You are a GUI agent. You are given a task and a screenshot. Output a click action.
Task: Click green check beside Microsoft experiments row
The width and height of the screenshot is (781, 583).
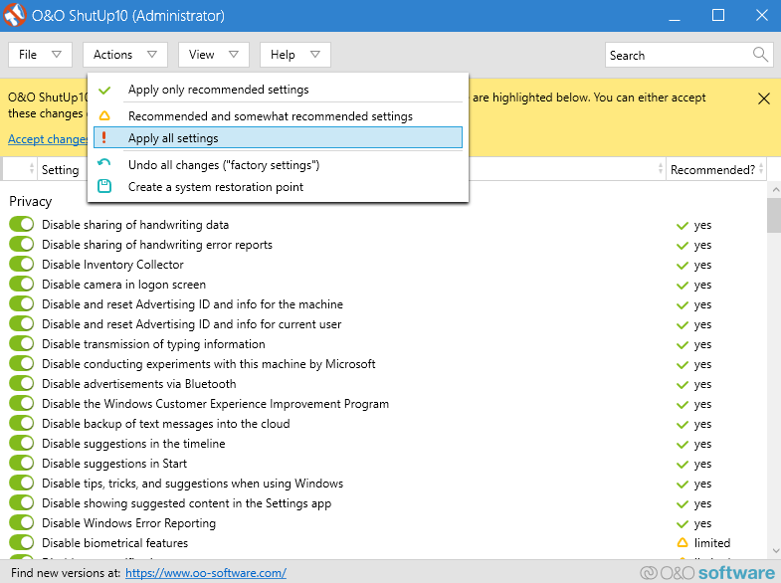(x=683, y=365)
